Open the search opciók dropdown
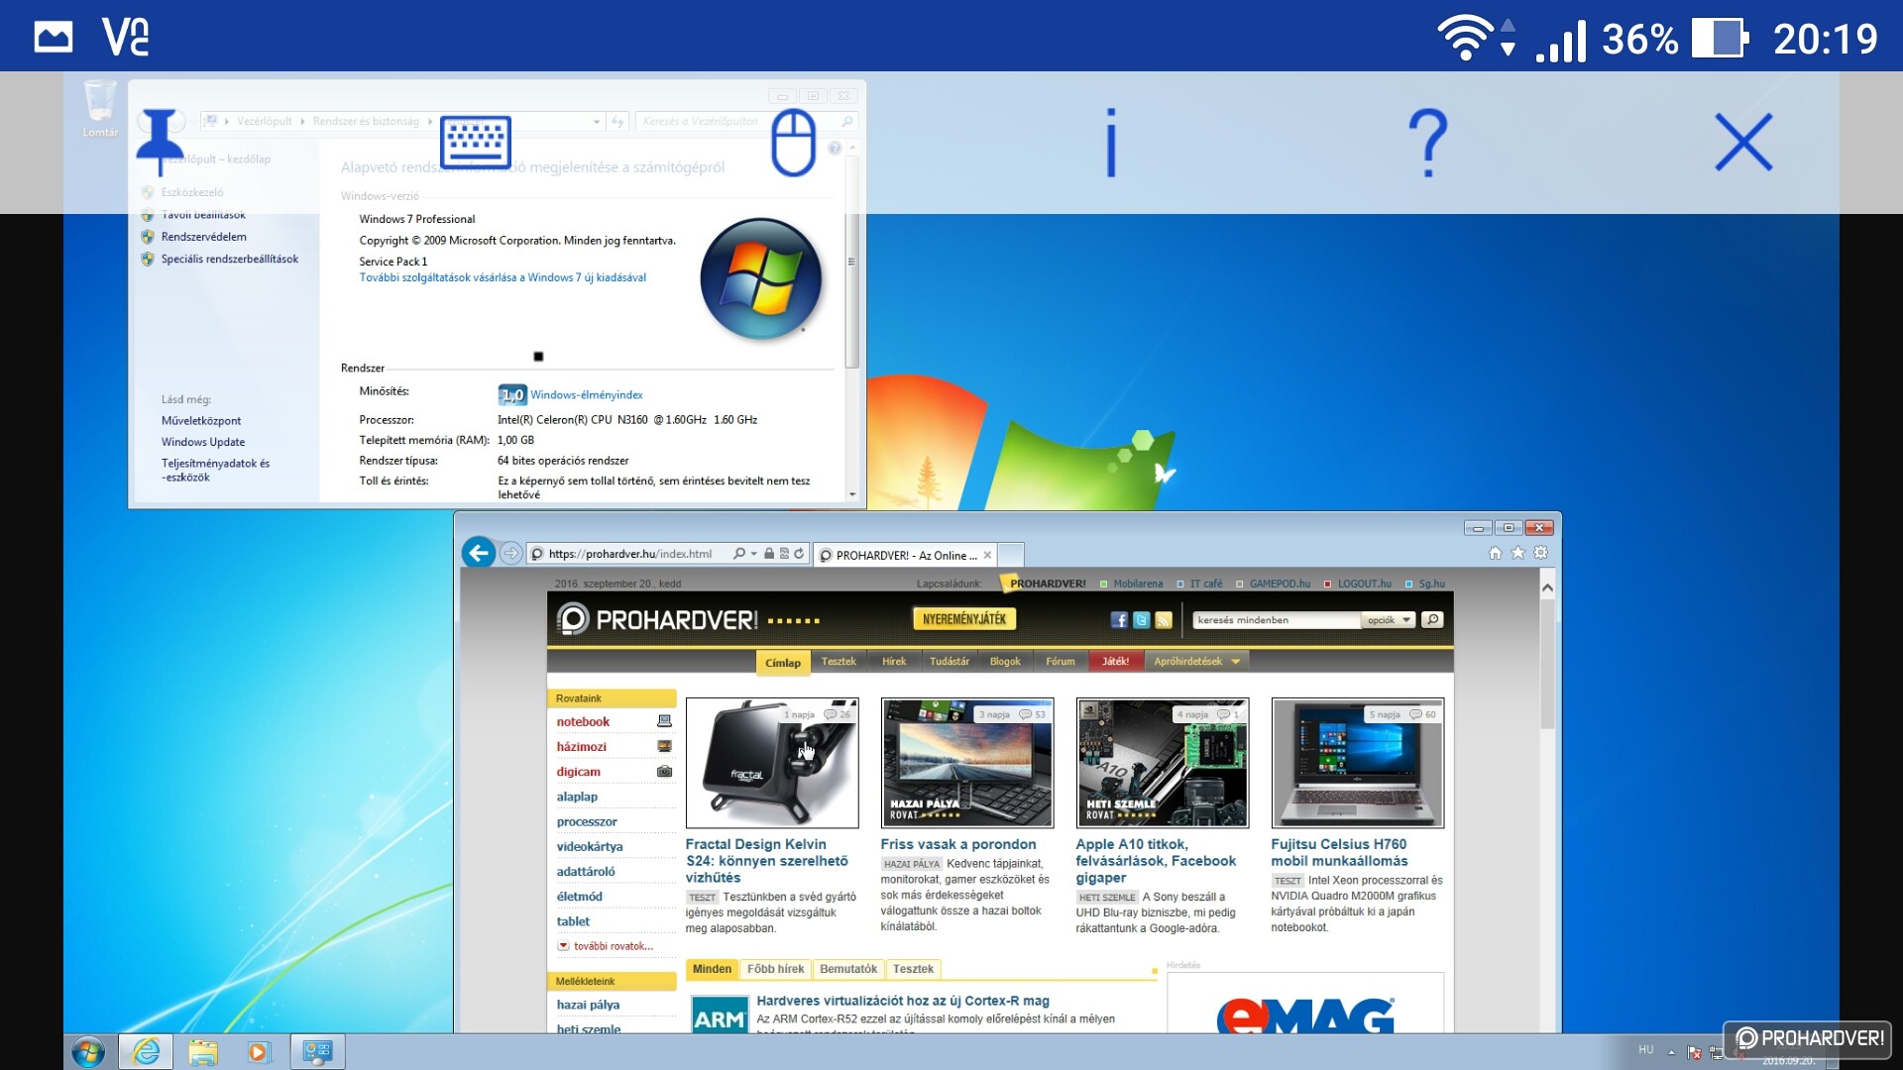Image resolution: width=1903 pixels, height=1070 pixels. 1389,620
